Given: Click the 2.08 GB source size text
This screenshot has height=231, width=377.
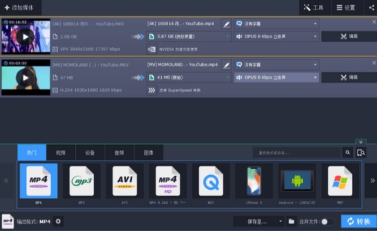Looking at the screenshot, I should pos(68,37).
